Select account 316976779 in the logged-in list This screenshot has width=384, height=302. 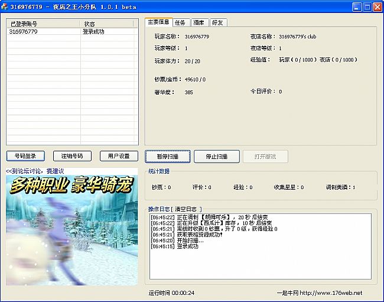pyautogui.click(x=23, y=31)
